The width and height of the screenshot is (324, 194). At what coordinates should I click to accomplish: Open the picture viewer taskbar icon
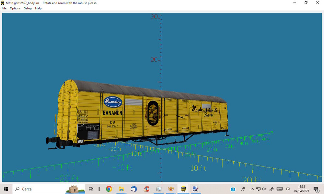tap(158, 189)
